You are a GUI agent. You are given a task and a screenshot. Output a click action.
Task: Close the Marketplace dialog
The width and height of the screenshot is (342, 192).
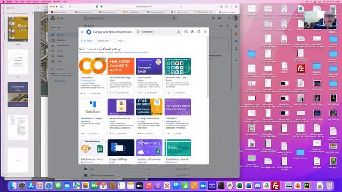[x=205, y=32]
